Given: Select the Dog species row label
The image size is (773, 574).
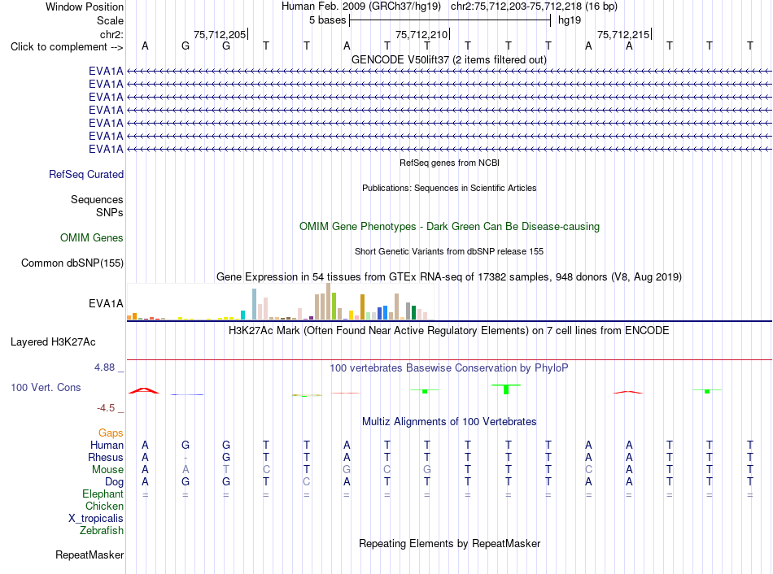Looking at the screenshot, I should [114, 482].
